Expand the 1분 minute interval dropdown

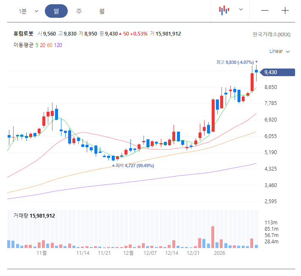pos(28,11)
